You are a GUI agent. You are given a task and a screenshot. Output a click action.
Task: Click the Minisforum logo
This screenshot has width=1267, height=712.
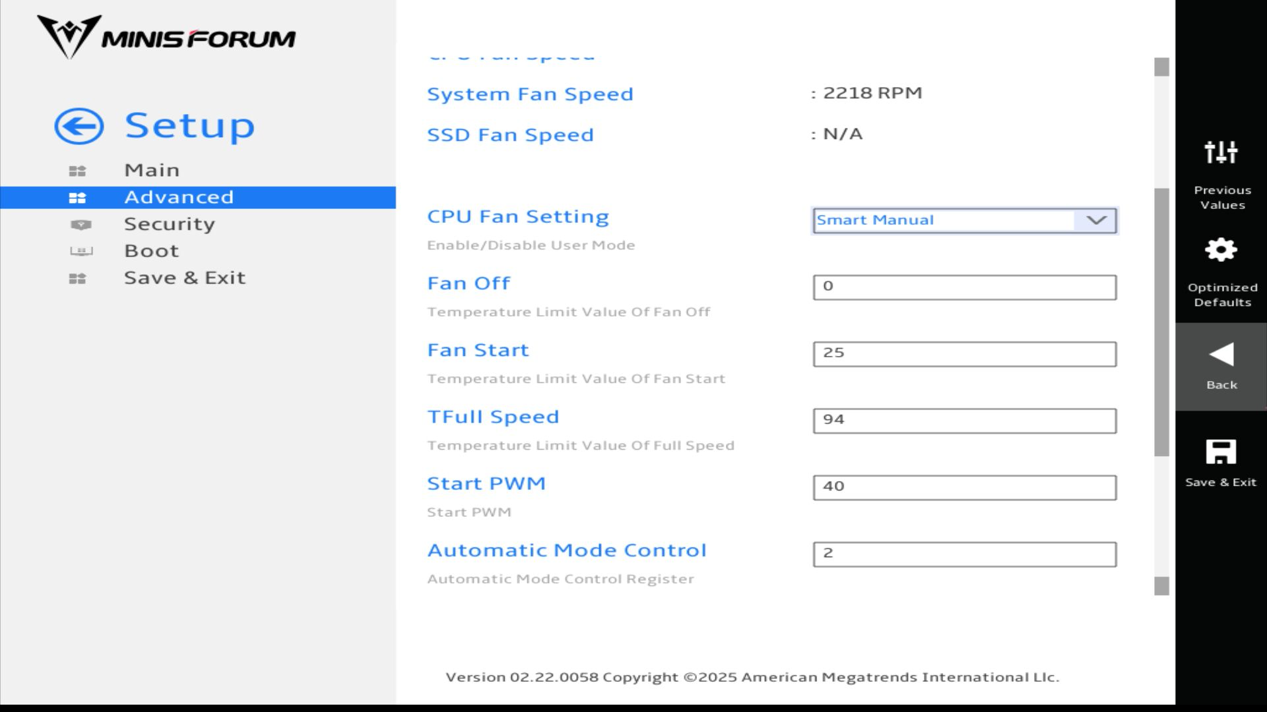(x=166, y=37)
